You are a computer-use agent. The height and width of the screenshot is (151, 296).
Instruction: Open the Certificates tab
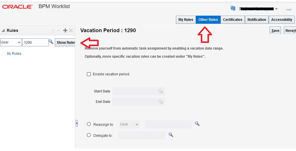click(232, 20)
